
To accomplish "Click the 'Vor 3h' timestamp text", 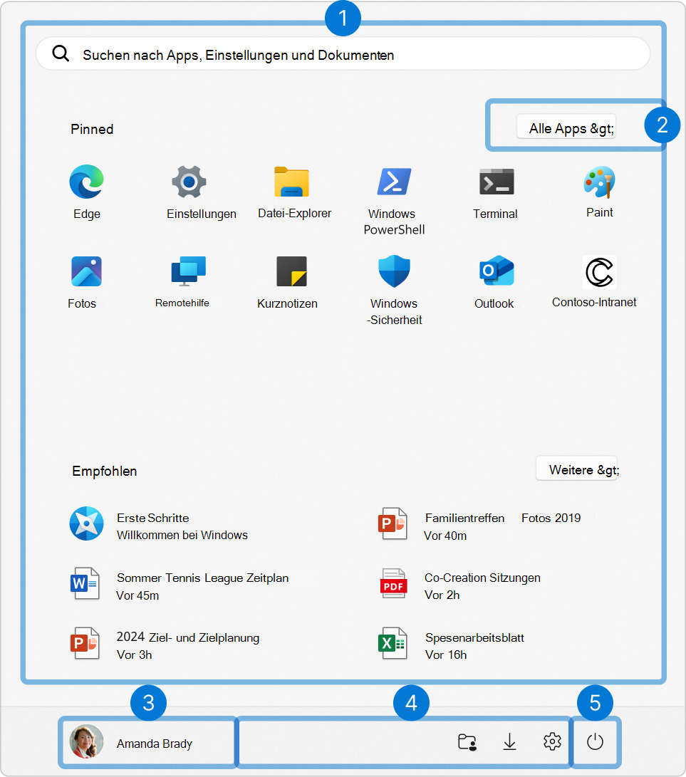I will point(134,655).
